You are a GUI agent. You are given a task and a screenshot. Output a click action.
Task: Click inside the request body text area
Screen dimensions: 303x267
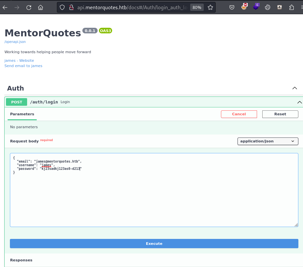pyautogui.click(x=154, y=198)
